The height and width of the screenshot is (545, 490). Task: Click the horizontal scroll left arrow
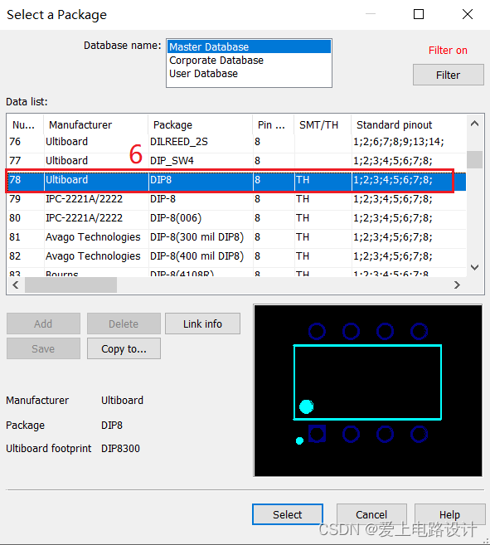click(16, 285)
